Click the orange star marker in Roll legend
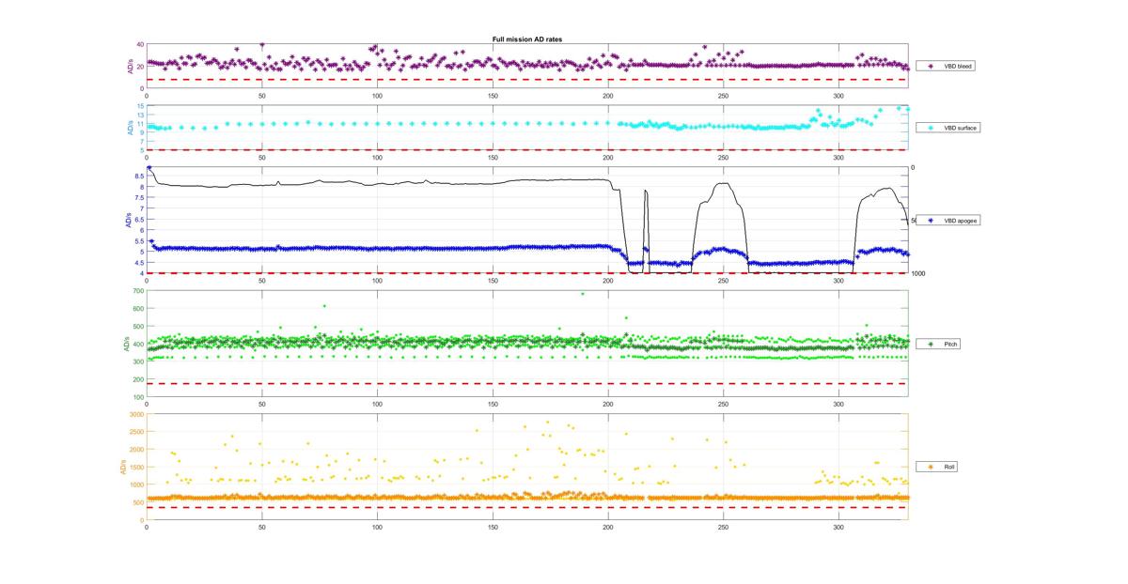This screenshot has width=1128, height=584. (x=930, y=467)
